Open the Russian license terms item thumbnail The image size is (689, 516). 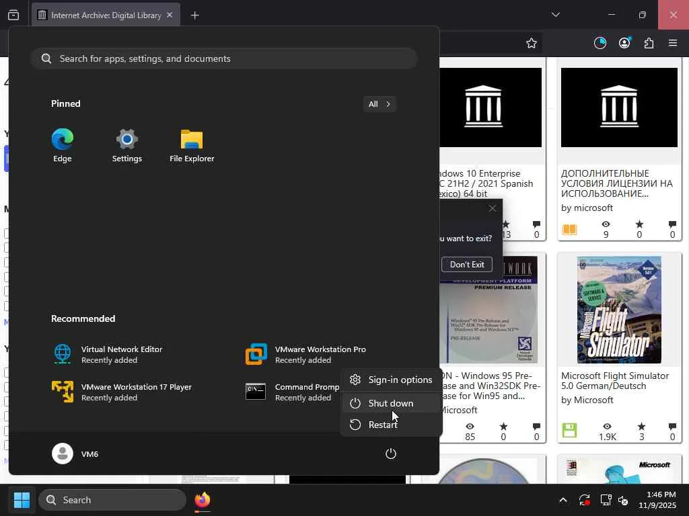click(x=619, y=107)
